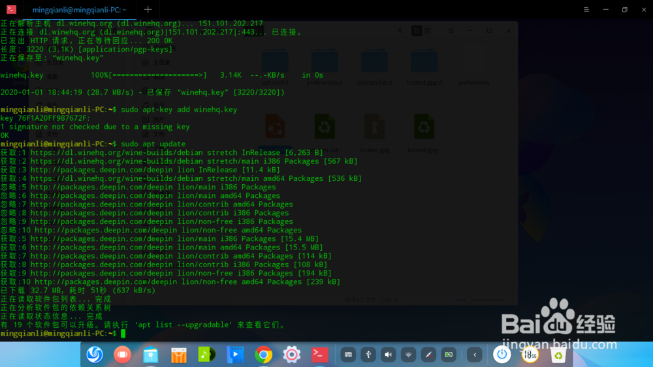Click the terminal icon in the dock
The height and width of the screenshot is (367, 653).
320,355
